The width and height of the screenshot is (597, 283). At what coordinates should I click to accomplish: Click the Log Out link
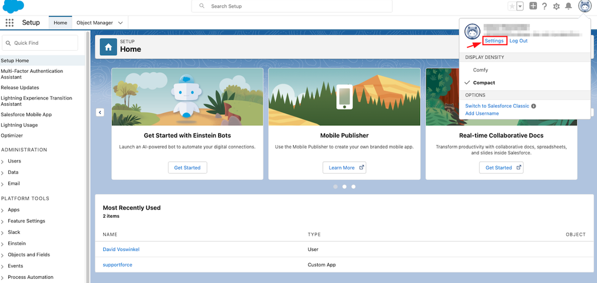tap(518, 41)
